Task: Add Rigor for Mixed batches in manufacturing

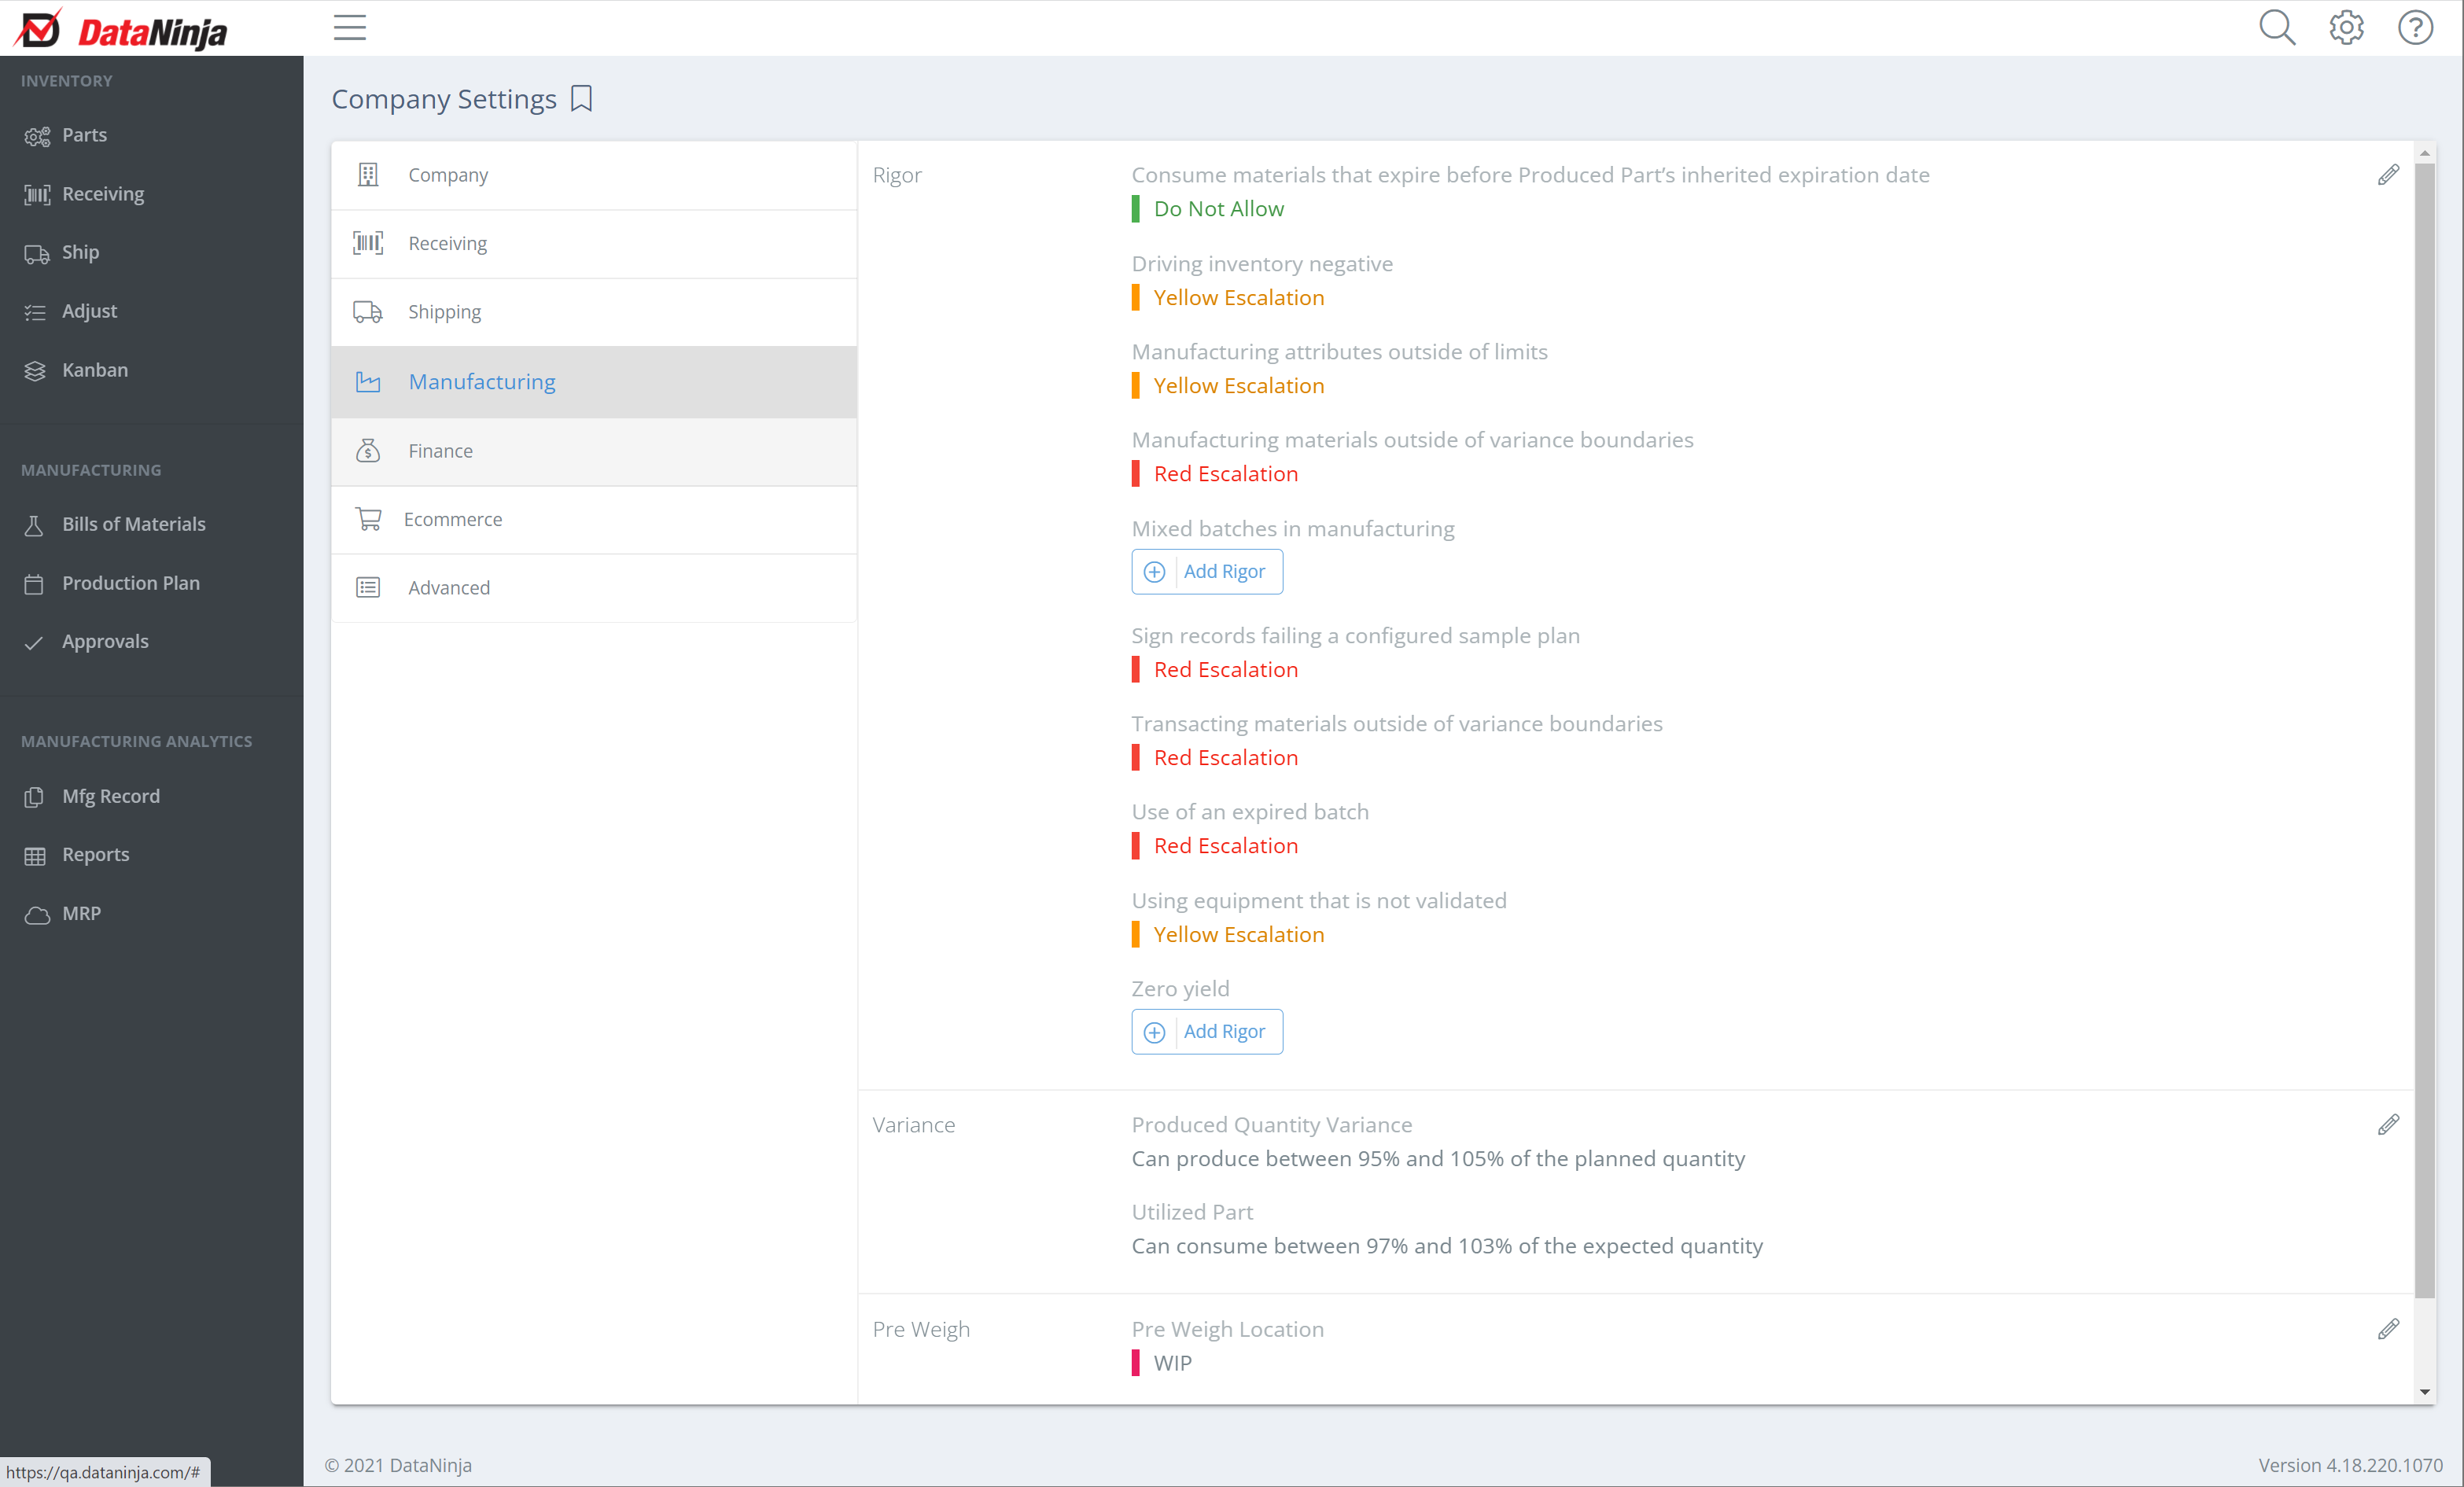Action: pyautogui.click(x=1206, y=571)
